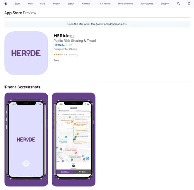Click the ratings count text
The width and height of the screenshot is (194, 190).
(x=74, y=55)
